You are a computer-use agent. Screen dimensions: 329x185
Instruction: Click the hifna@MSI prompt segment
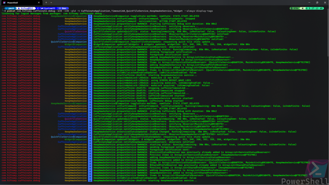pos(25,8)
